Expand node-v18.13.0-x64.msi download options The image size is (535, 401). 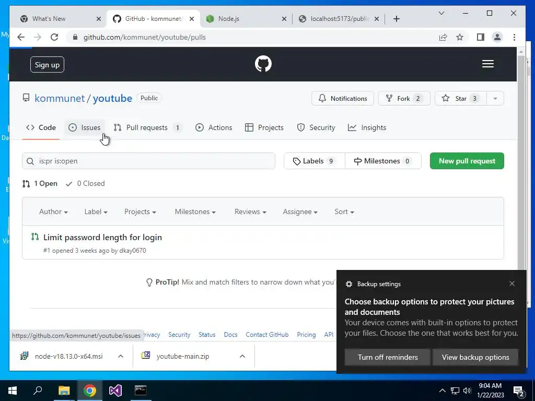121,356
